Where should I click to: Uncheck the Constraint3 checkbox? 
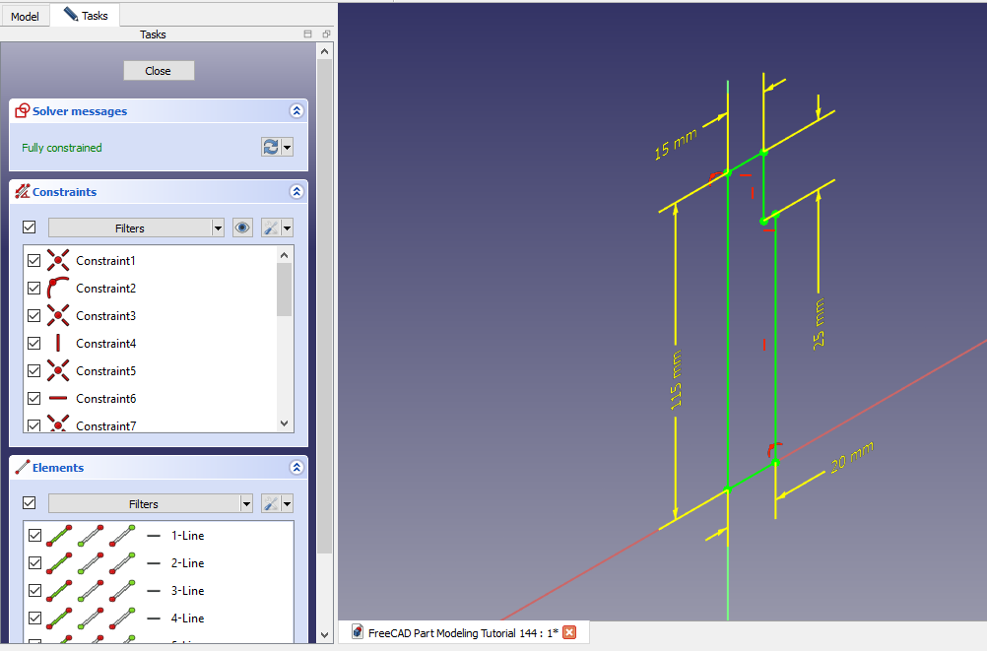(x=34, y=316)
